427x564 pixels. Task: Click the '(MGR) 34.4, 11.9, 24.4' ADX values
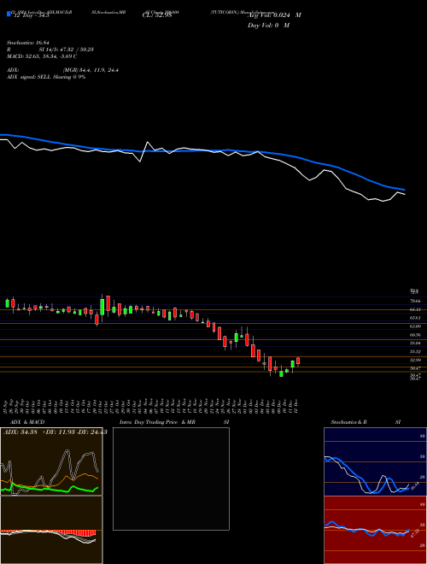tap(91, 70)
